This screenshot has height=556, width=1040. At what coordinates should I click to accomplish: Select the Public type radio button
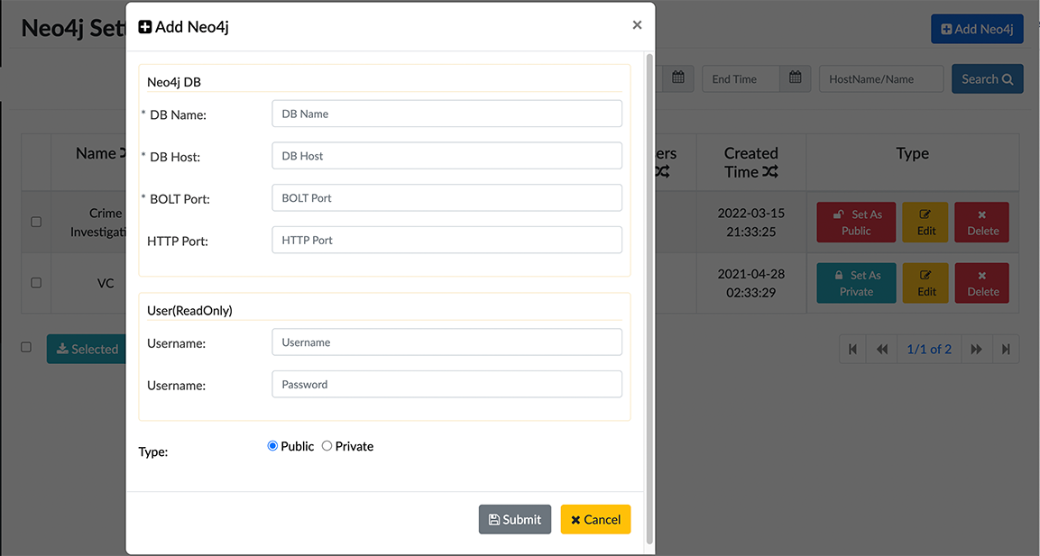pos(273,446)
